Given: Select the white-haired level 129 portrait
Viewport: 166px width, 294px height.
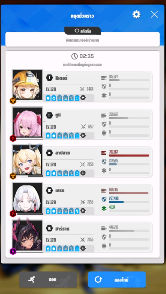Looking at the screenshot, I should click(28, 198).
